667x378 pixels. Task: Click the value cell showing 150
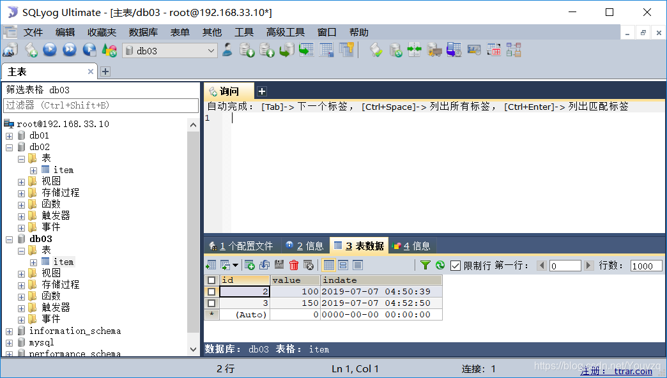[x=295, y=303]
